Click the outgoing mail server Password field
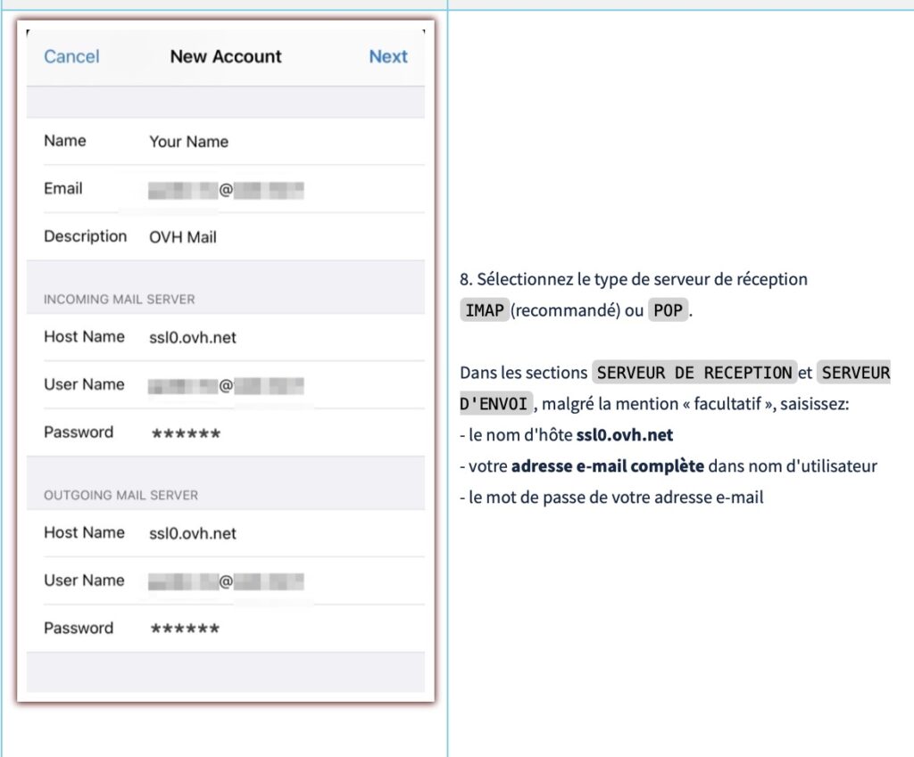This screenshot has width=914, height=757. point(186,629)
